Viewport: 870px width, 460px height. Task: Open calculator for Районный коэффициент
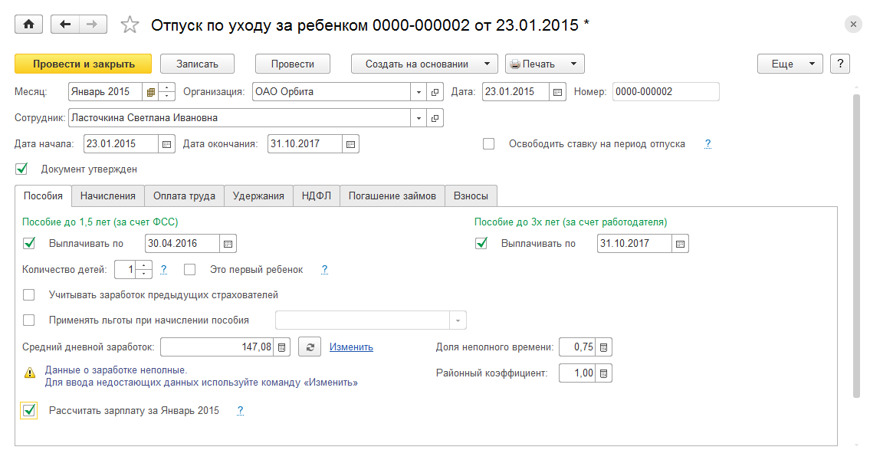tap(603, 373)
